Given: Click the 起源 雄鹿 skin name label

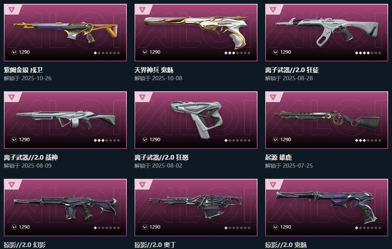Looking at the screenshot, I should tap(278, 157).
